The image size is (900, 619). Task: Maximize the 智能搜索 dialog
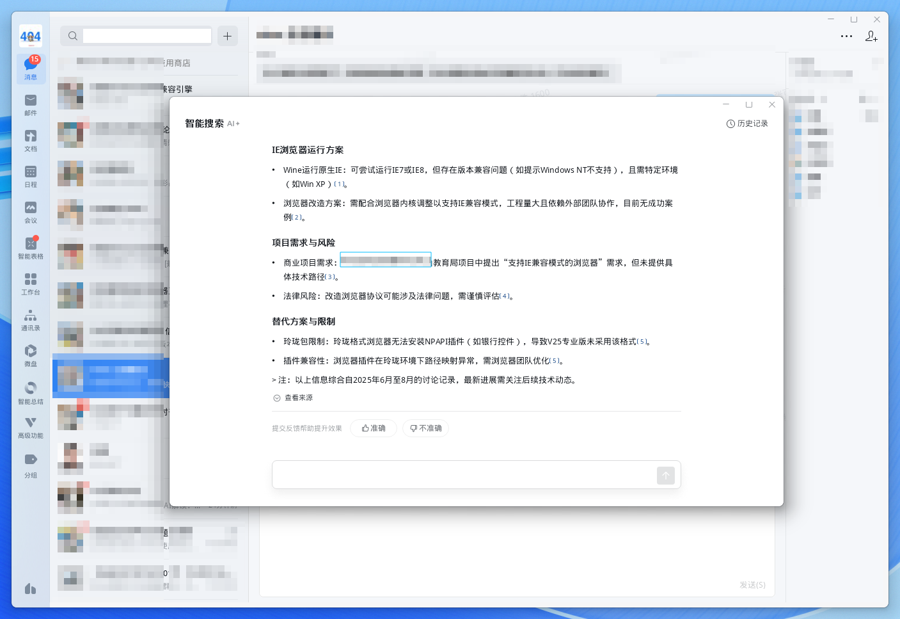point(749,104)
